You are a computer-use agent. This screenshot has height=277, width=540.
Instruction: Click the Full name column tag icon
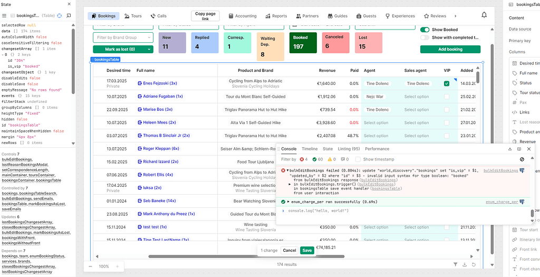pos(515,73)
